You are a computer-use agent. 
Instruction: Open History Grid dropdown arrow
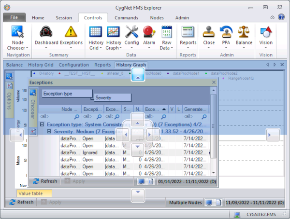click(101, 48)
